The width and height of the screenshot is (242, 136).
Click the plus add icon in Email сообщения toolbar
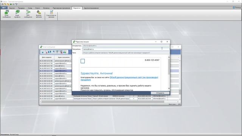[x=42, y=52]
